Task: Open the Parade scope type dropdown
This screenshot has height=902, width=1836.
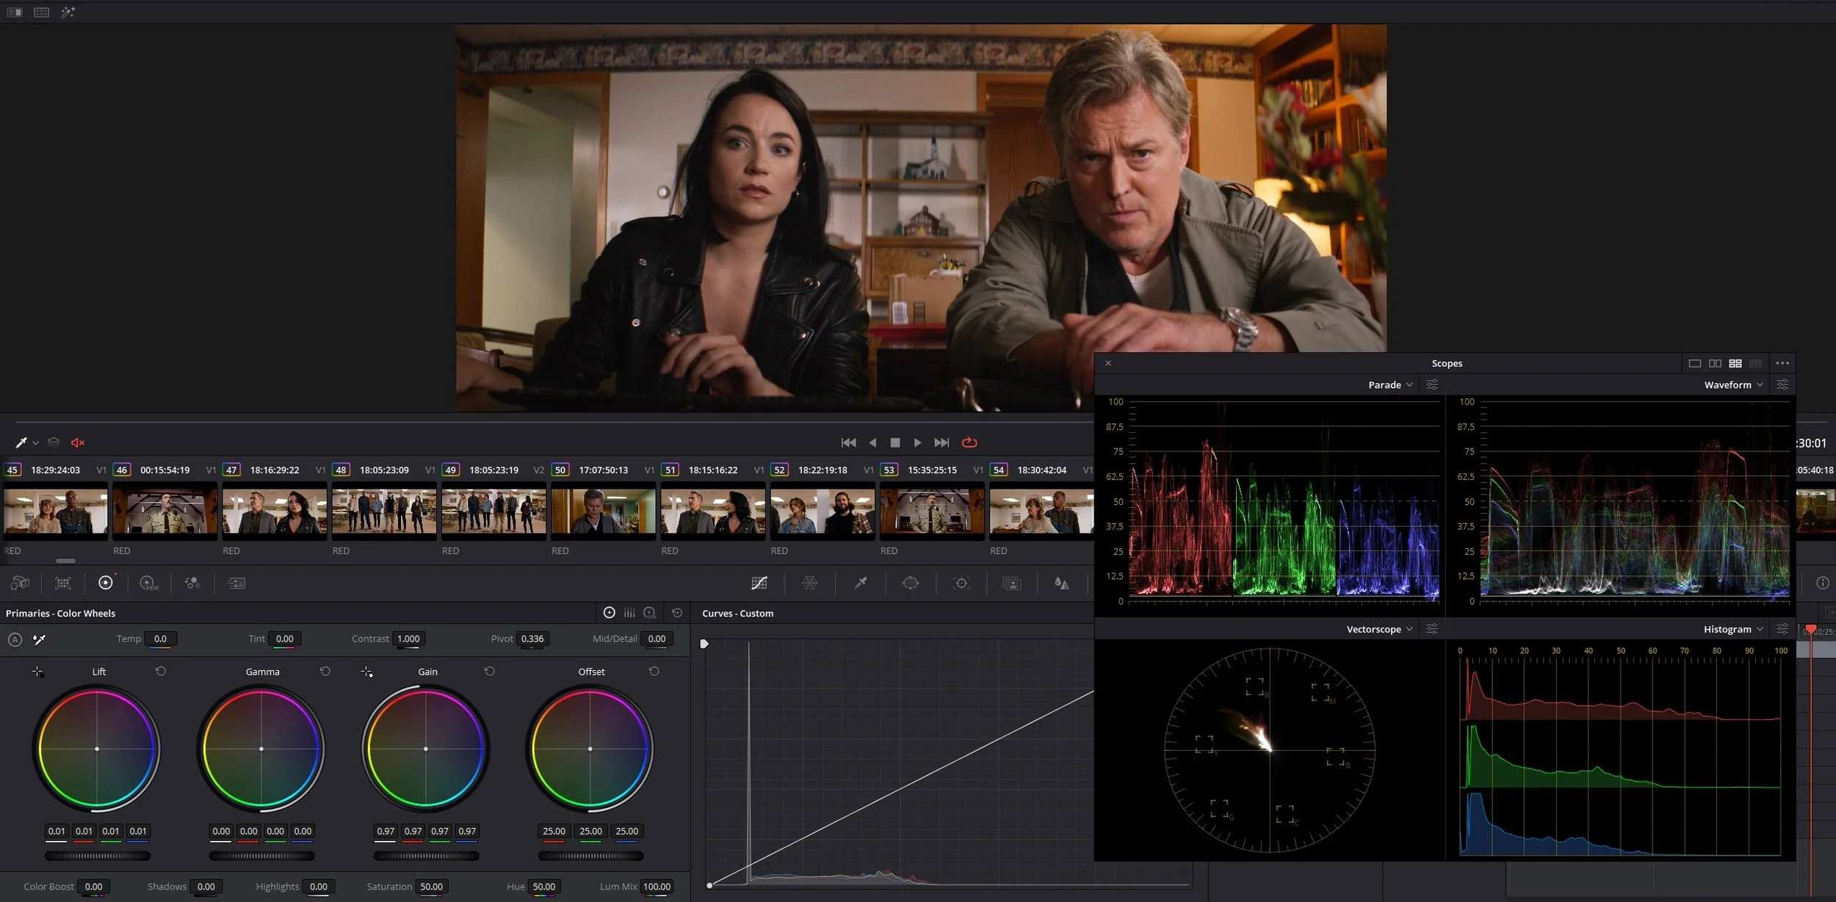Action: click(1390, 385)
